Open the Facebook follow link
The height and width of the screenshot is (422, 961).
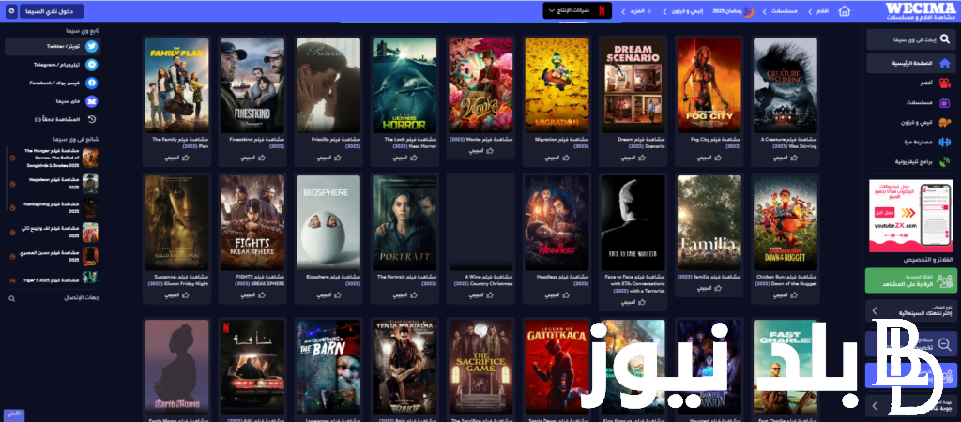[x=66, y=83]
